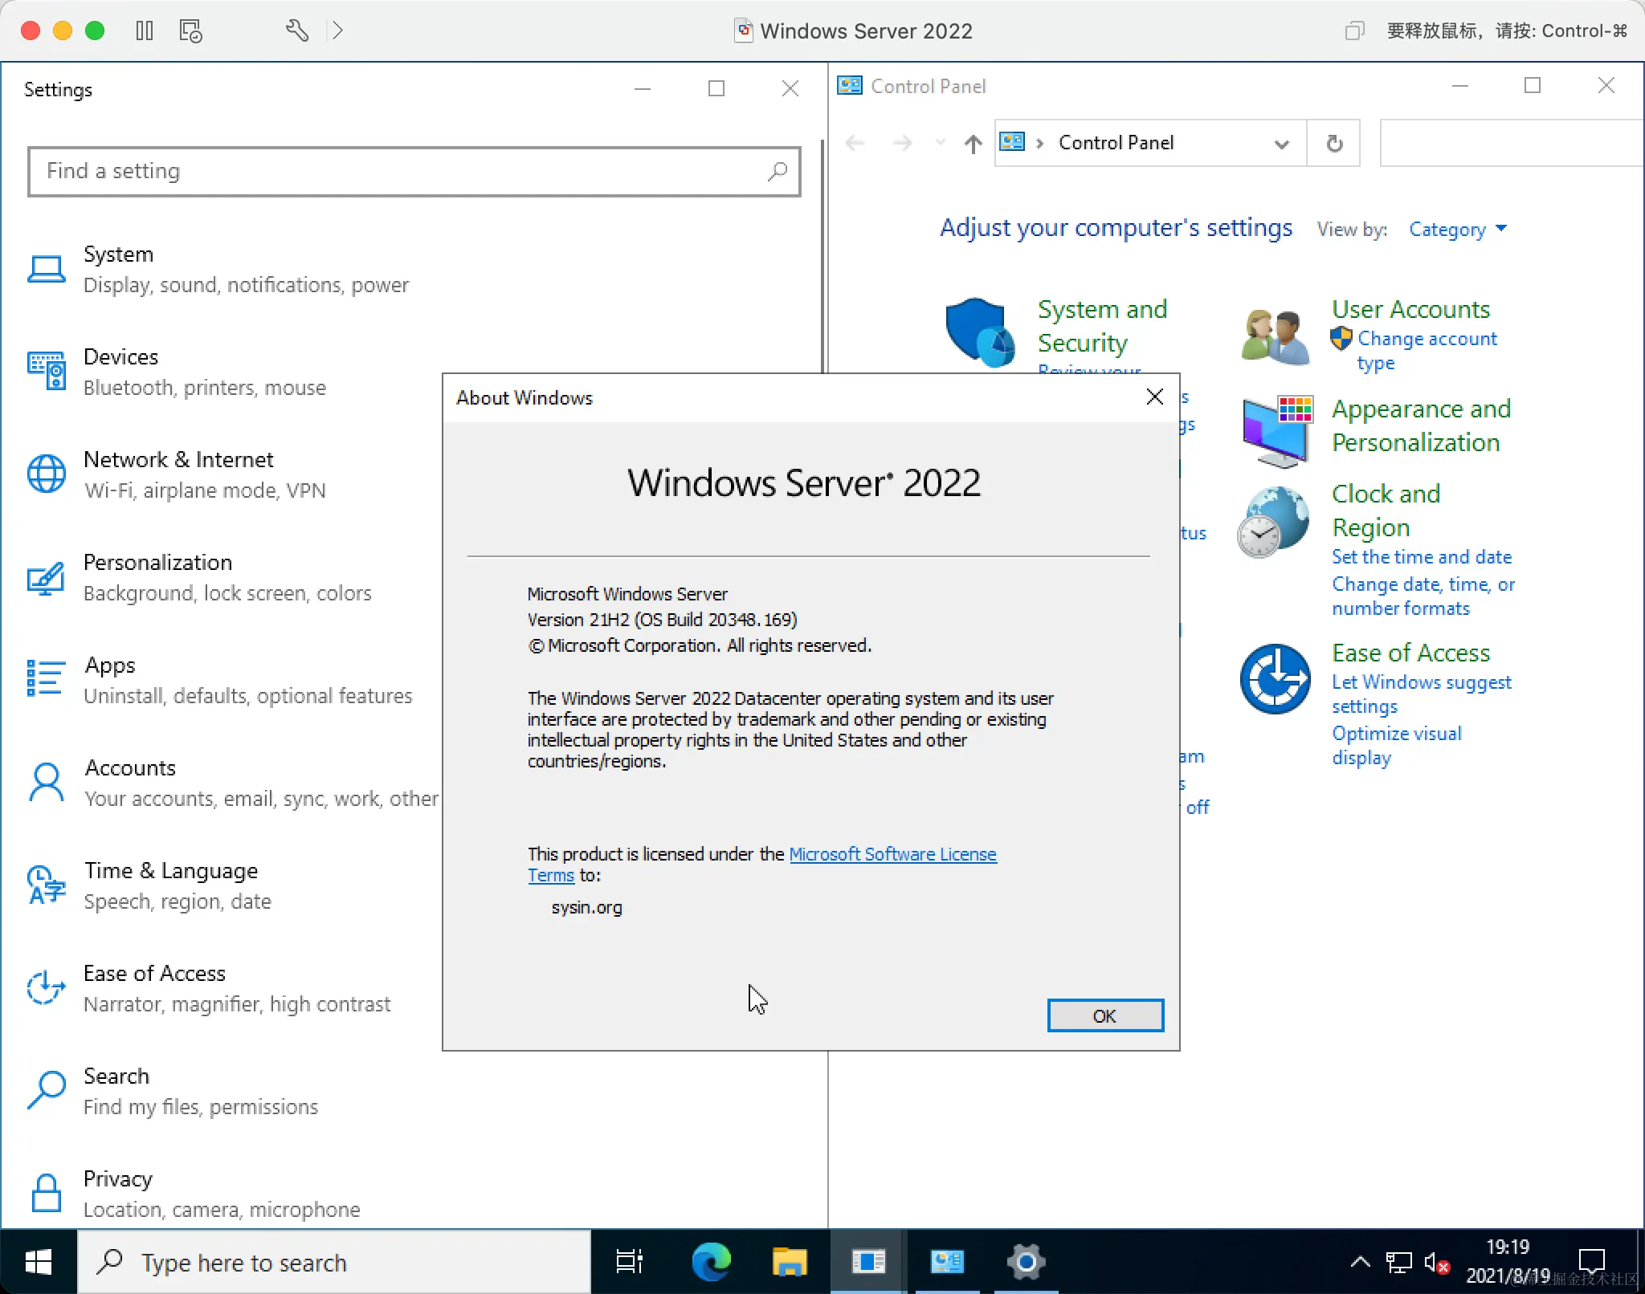
Task: Open File Explorer from the taskbar
Action: (788, 1262)
